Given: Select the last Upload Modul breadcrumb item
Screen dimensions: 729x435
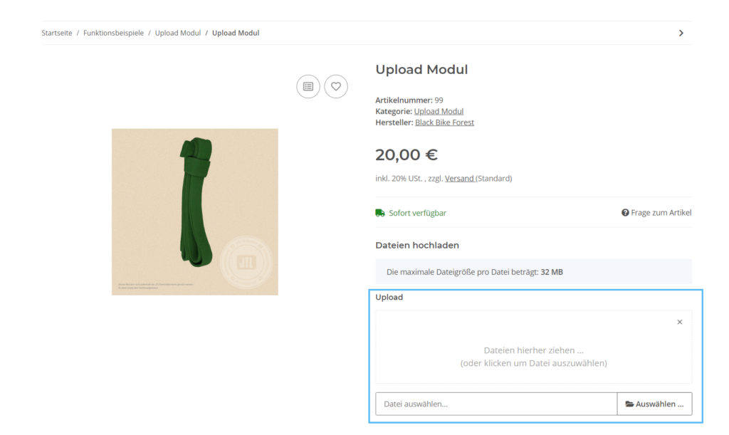Looking at the screenshot, I should 236,33.
